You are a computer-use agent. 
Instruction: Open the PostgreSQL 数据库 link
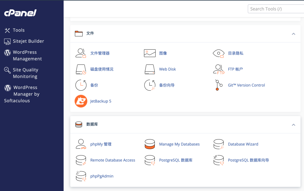[176, 160]
